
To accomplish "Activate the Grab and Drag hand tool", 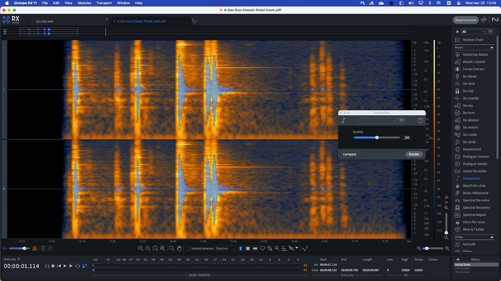I will pos(179,249).
